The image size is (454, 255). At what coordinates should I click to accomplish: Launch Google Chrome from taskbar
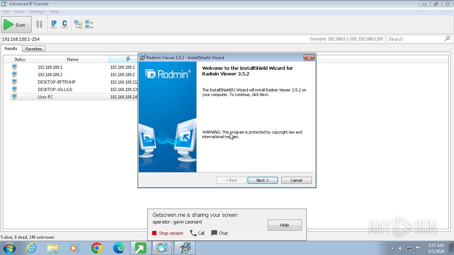(96, 248)
